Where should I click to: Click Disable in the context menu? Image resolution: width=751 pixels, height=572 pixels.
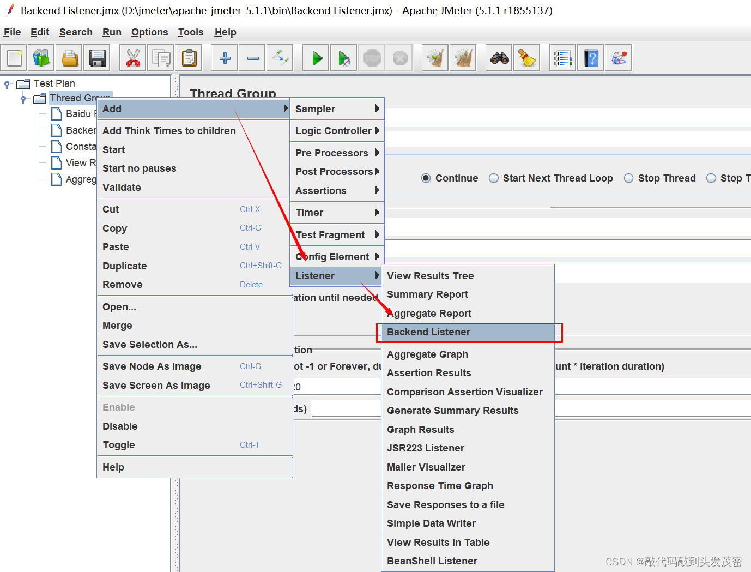[x=195, y=426]
